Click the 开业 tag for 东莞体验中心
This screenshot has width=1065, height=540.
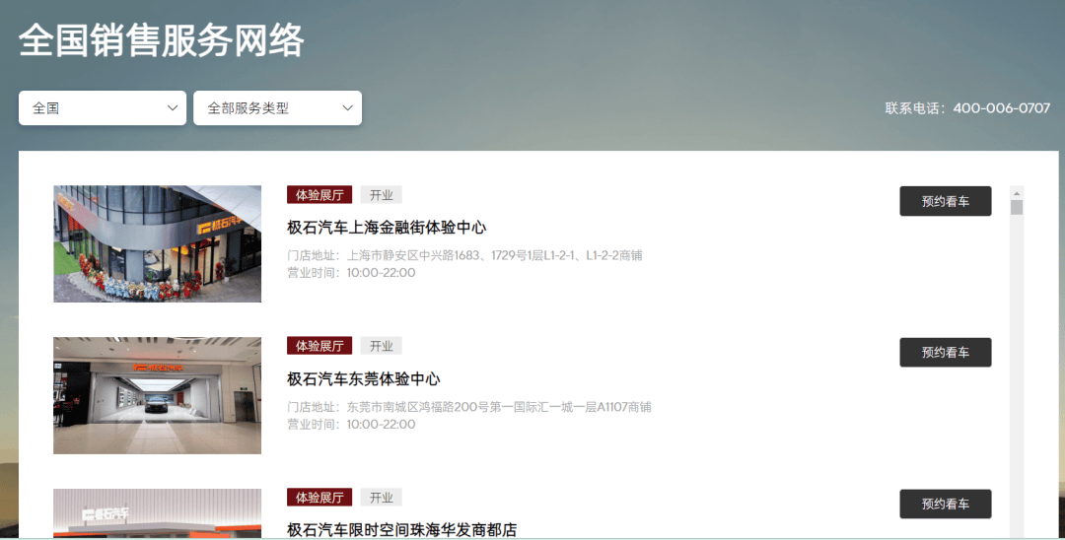[381, 346]
